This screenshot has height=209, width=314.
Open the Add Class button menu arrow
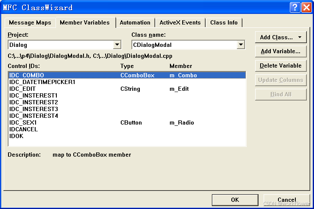pos(300,37)
